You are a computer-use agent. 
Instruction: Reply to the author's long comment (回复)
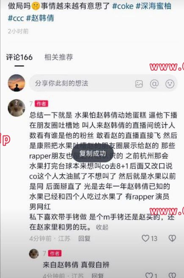(x=84, y=238)
